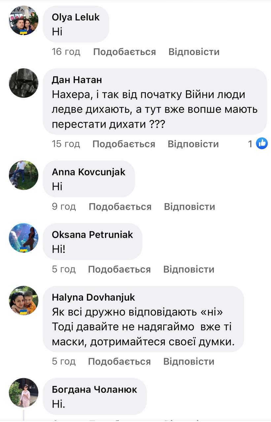The height and width of the screenshot is (422, 271).
Task: Open the Богдана Чоланюк name link
Action: [x=94, y=390]
